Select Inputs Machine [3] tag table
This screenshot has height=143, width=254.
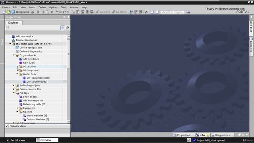tap(37, 116)
